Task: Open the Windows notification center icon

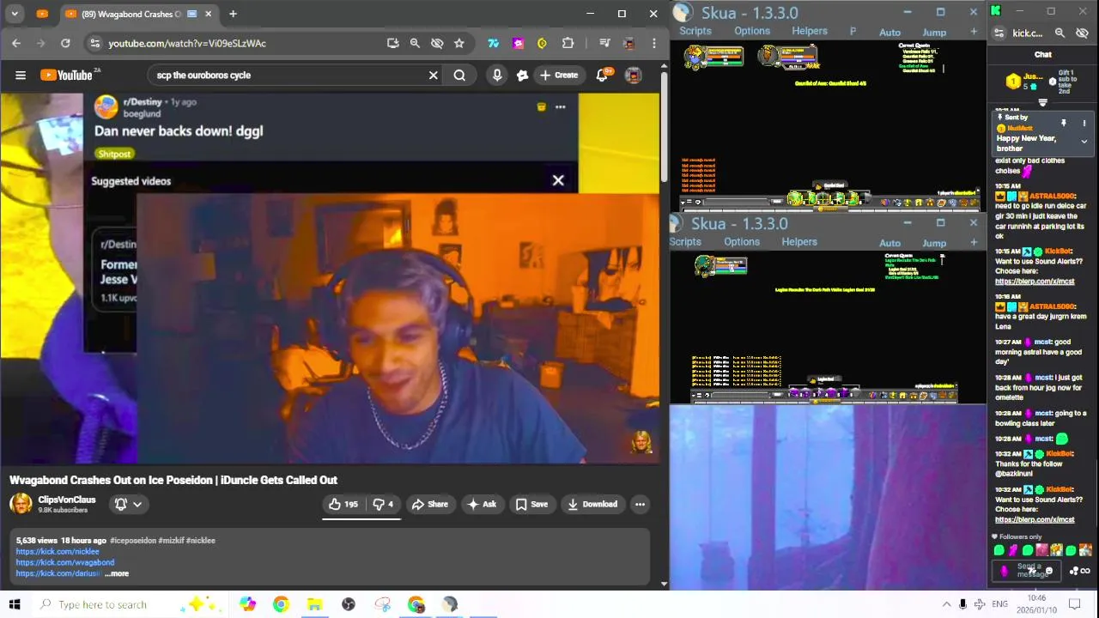Action: [x=1075, y=604]
